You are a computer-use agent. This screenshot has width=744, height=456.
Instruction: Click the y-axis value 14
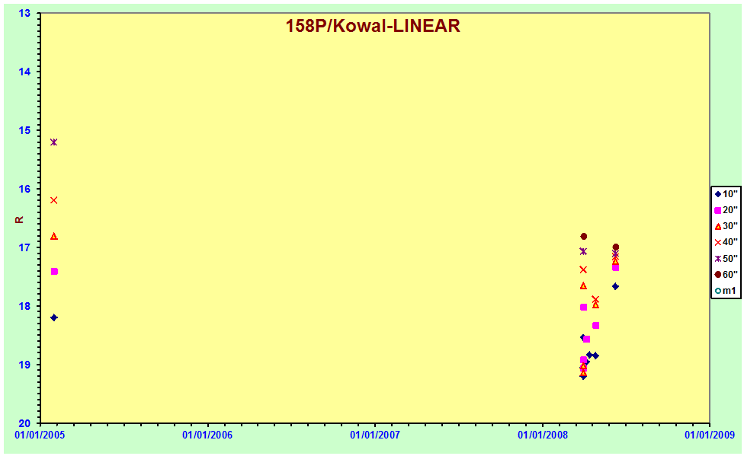pos(24,72)
